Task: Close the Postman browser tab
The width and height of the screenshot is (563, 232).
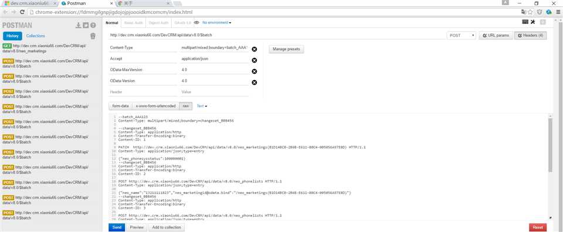Action: click(111, 4)
